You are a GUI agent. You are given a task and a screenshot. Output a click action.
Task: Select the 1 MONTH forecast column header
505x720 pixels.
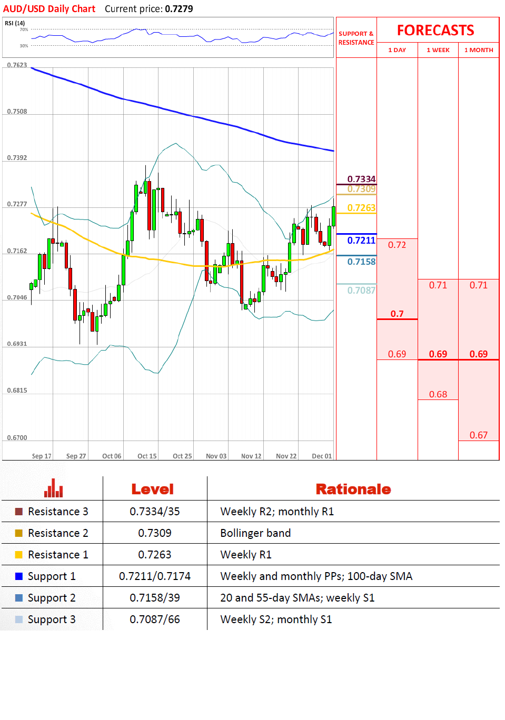click(479, 50)
